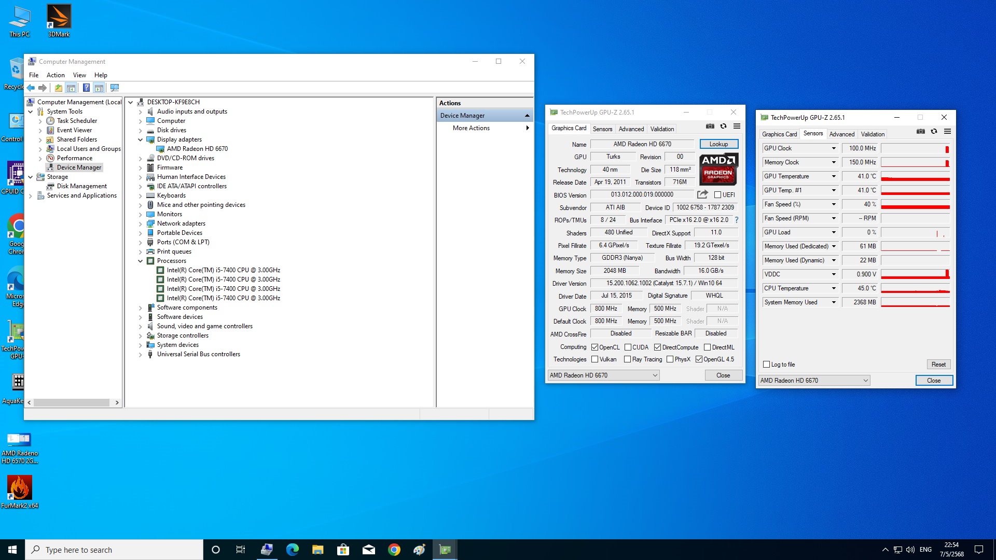Click the Scan for hardware changes monitor icon
Viewport: 996px width, 560px height.
click(x=115, y=88)
